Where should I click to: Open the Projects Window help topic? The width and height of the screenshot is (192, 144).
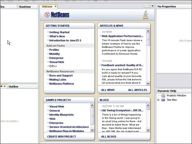[x=176, y=95]
